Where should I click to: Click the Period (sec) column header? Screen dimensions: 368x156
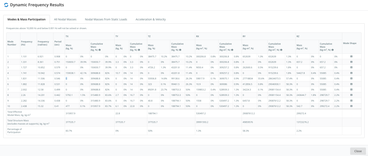coord(57,43)
